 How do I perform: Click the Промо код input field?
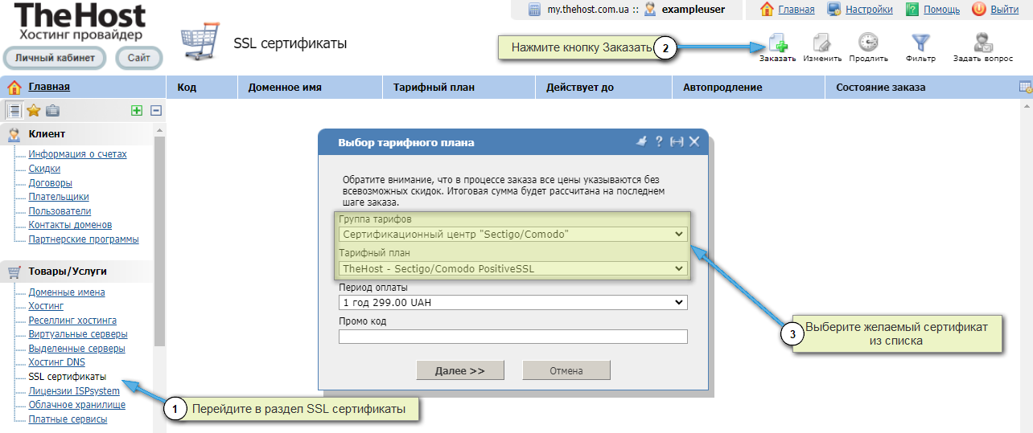(512, 337)
